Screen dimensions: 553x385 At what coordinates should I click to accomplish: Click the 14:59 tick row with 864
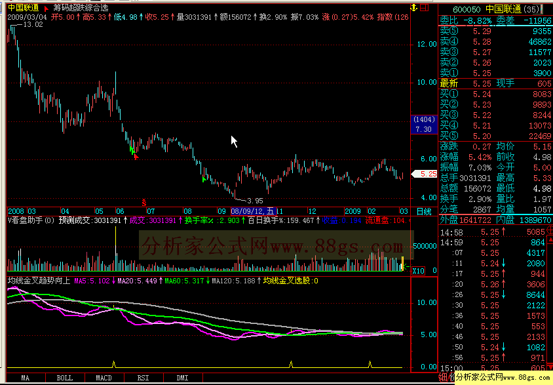tap(493, 243)
